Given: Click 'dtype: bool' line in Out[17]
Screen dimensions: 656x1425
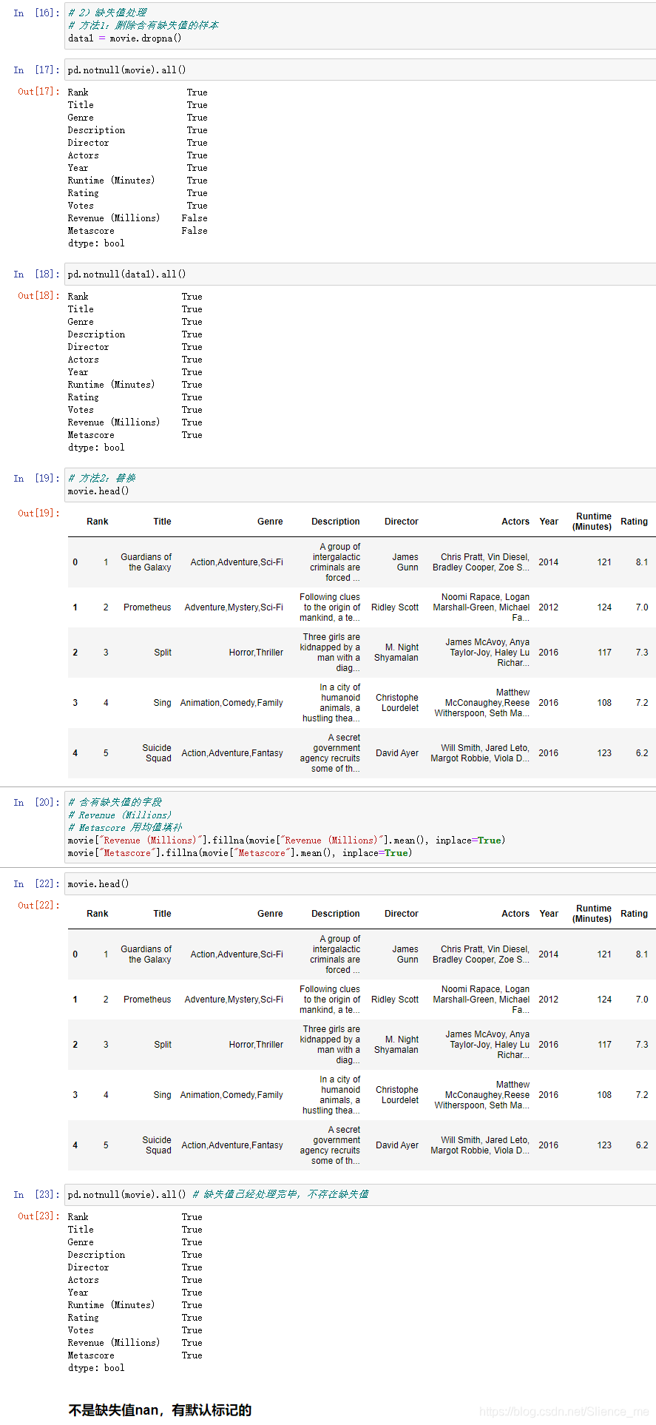Looking at the screenshot, I should tap(96, 243).
